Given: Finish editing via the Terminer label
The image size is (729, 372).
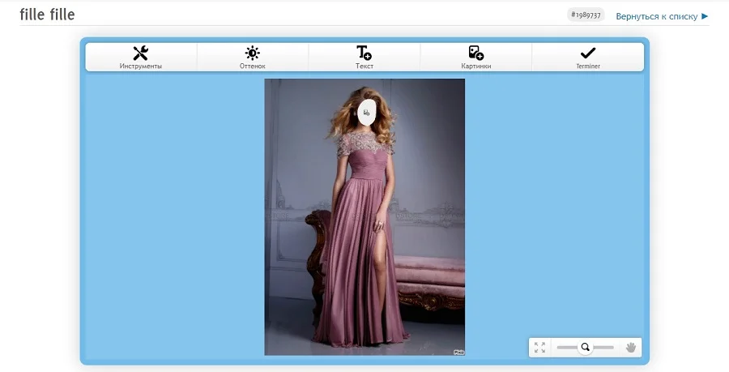Looking at the screenshot, I should pyautogui.click(x=588, y=66).
